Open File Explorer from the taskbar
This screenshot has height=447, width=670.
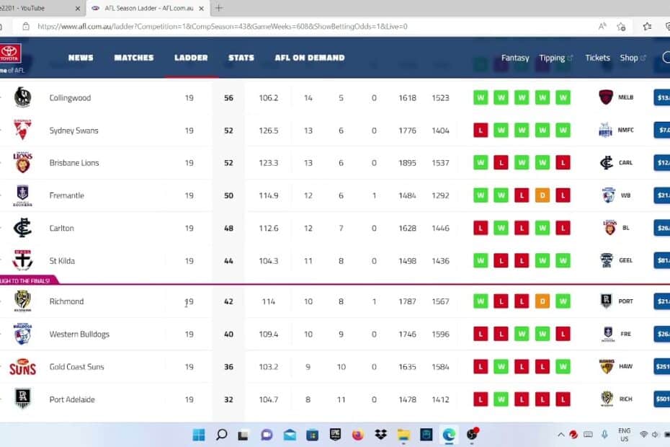[403, 435]
